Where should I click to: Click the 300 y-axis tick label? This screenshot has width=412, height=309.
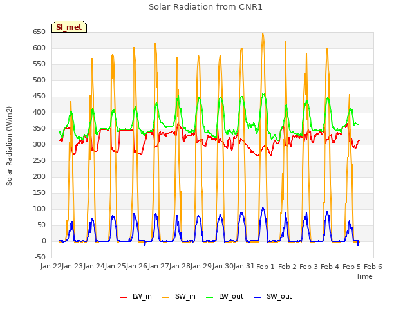tap(39, 144)
